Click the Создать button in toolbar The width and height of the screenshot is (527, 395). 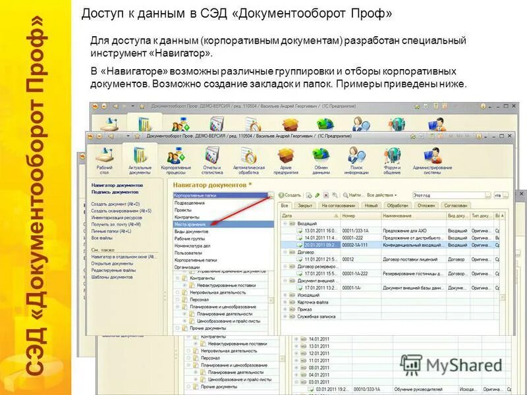[x=290, y=195]
